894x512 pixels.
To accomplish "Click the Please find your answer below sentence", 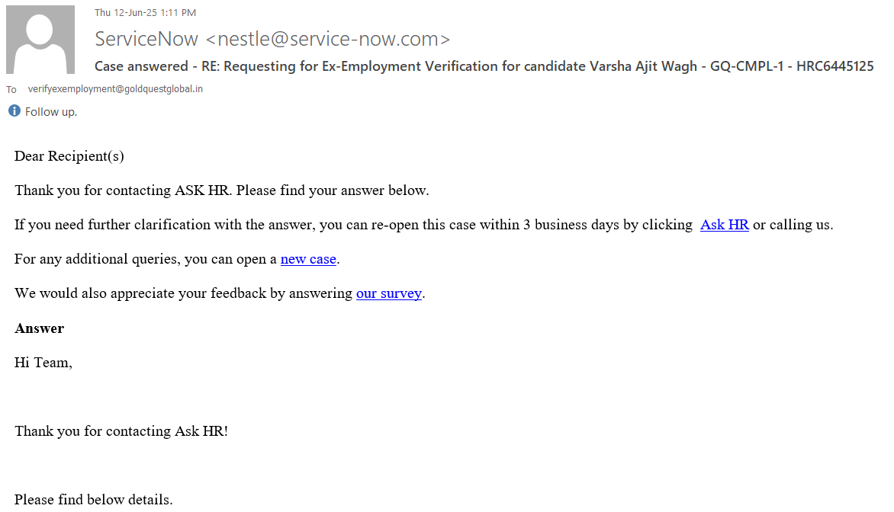I will click(x=333, y=190).
